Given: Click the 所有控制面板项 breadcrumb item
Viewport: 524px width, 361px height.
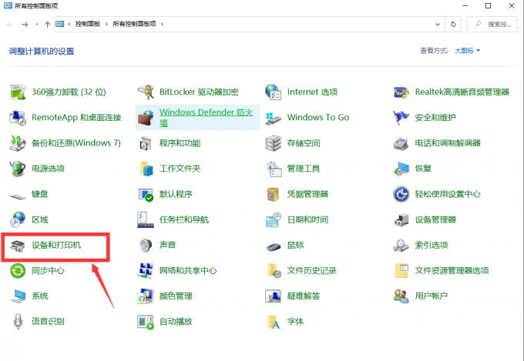Looking at the screenshot, I should point(134,24).
